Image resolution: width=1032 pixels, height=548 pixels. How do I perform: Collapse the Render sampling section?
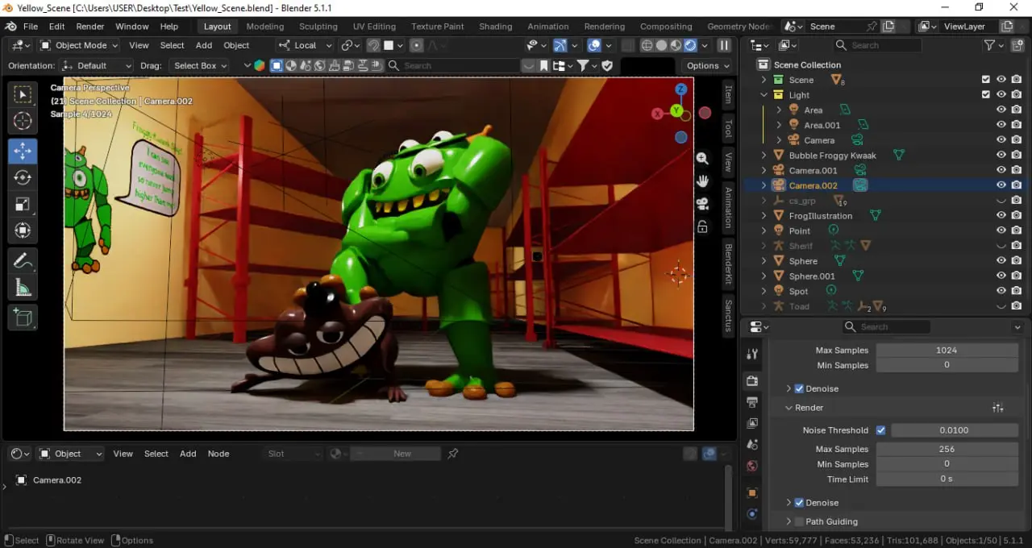pyautogui.click(x=789, y=408)
